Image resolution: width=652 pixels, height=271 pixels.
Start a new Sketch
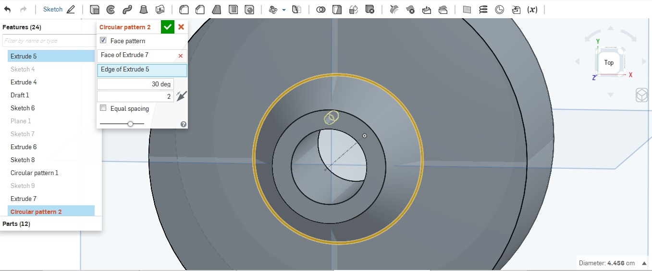[x=59, y=9]
